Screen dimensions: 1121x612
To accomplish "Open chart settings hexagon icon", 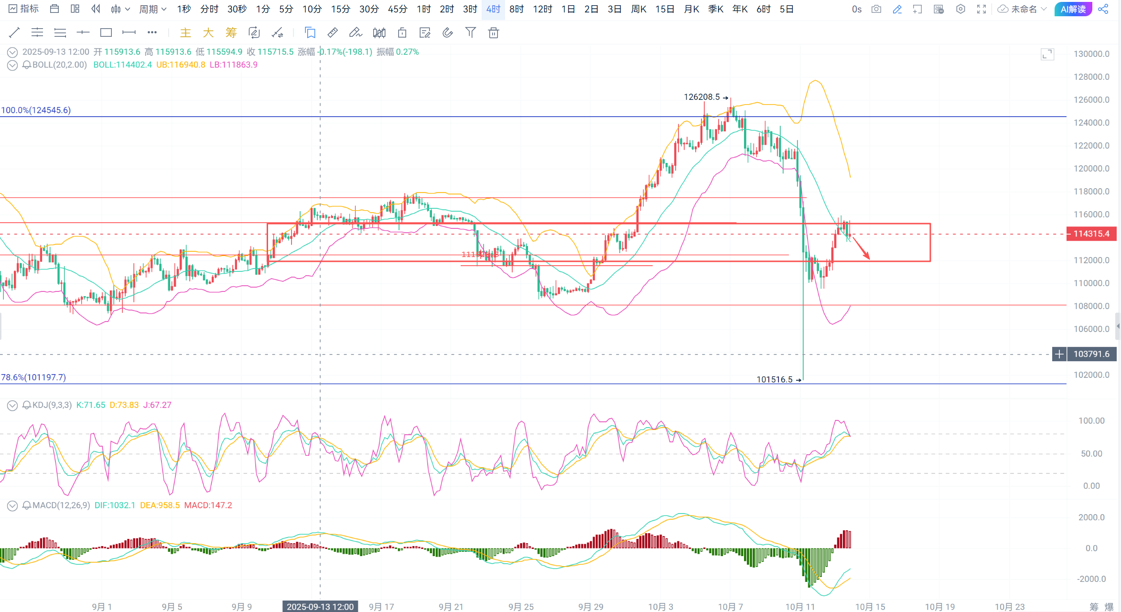I will pos(960,9).
